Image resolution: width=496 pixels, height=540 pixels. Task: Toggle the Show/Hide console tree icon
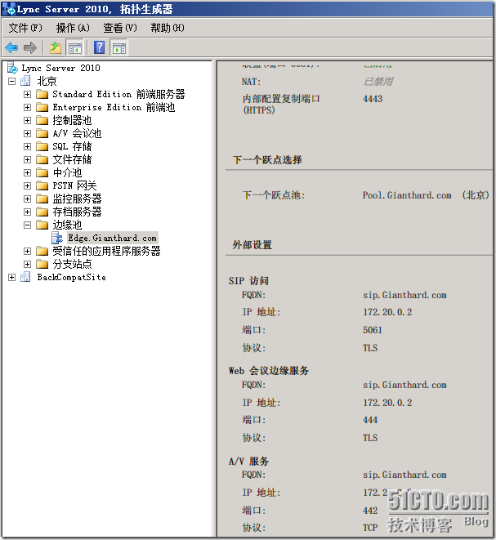[74, 47]
